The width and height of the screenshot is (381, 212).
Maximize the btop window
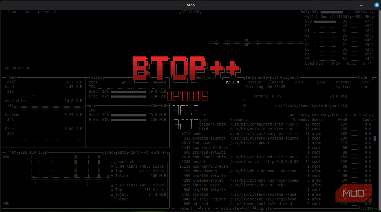369,5
